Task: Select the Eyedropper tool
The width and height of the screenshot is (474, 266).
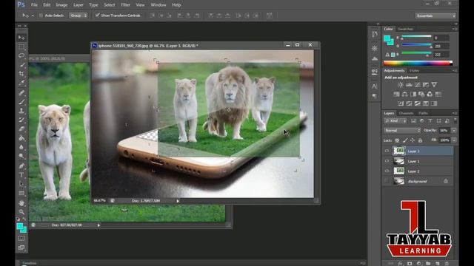Action: click(x=21, y=82)
